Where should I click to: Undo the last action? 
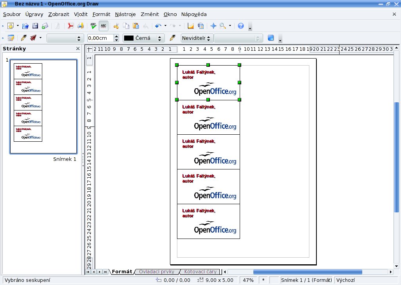(x=158, y=26)
